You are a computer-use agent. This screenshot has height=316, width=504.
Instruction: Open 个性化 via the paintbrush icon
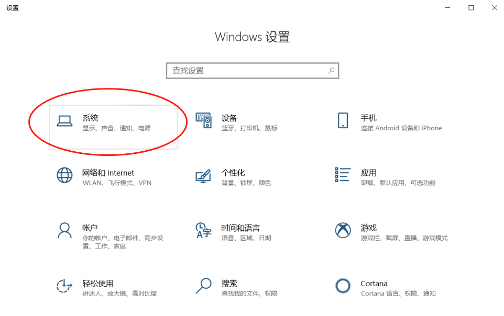[204, 176]
